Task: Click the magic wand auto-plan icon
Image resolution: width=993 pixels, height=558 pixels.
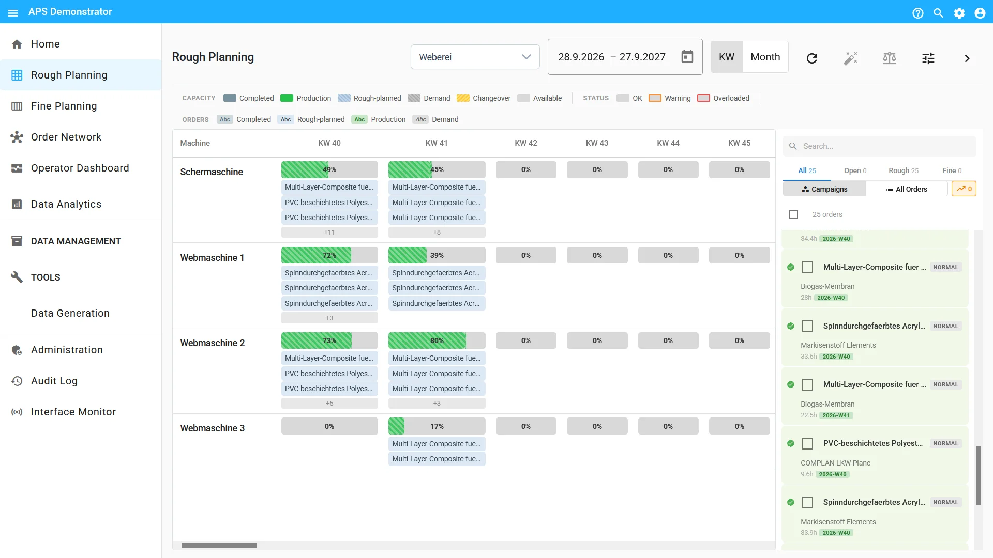Action: [851, 58]
